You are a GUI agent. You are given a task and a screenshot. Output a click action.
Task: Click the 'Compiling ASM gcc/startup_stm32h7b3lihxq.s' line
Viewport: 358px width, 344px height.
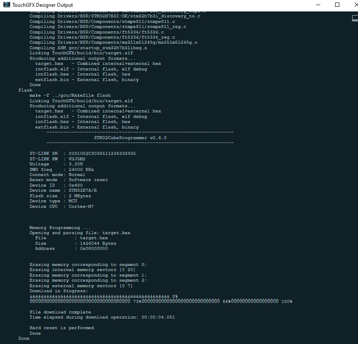tap(88, 48)
